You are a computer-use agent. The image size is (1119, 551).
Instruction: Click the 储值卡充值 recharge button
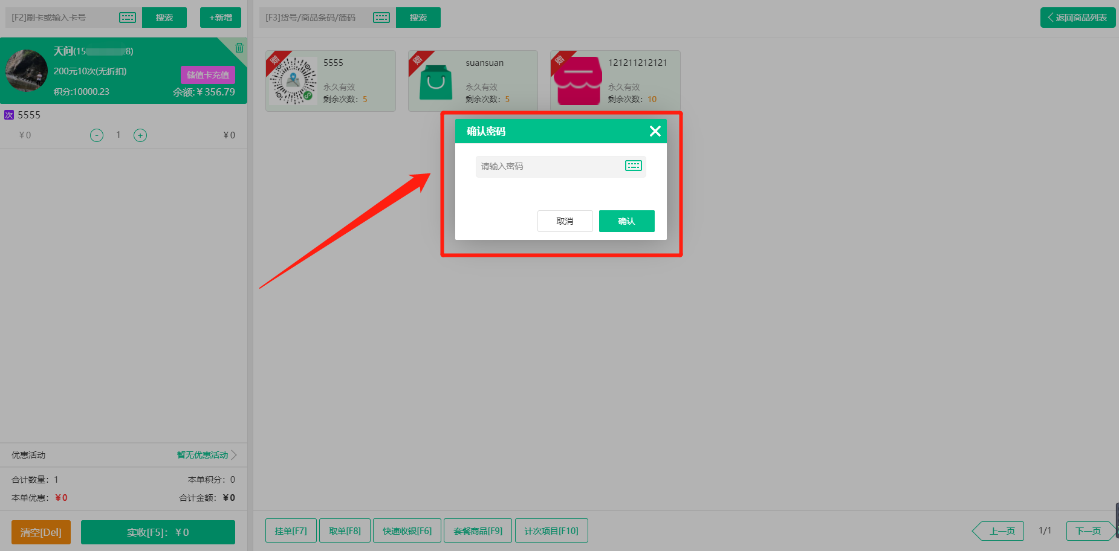click(207, 75)
